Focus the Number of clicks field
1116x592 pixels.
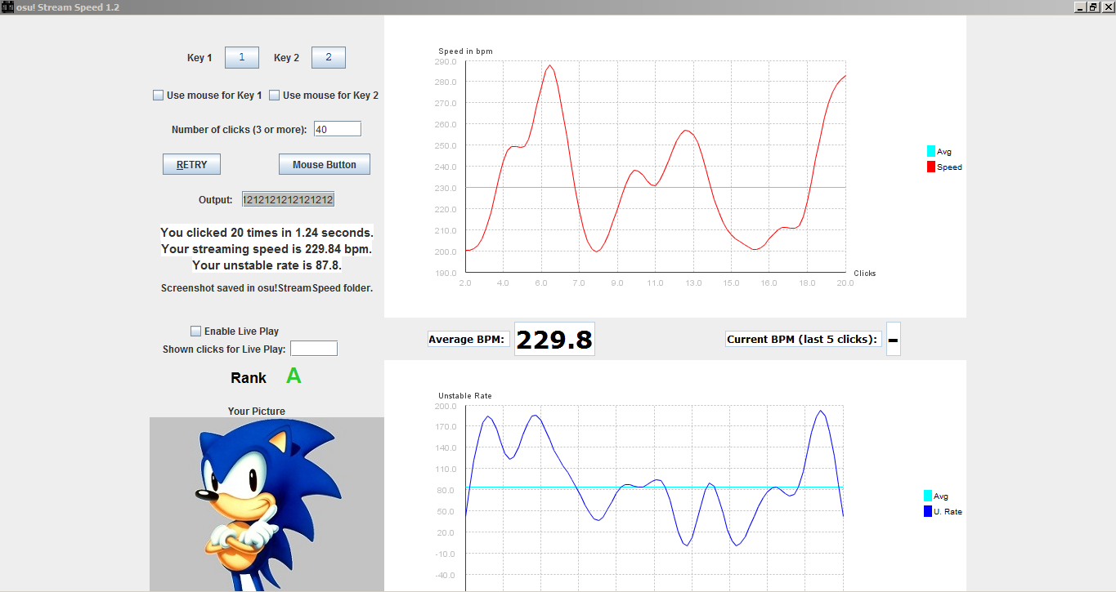[x=338, y=129]
